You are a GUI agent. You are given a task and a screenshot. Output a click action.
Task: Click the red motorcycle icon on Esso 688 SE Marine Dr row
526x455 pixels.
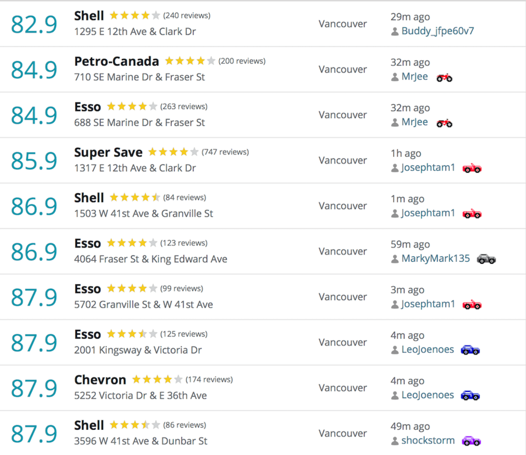[x=444, y=123]
